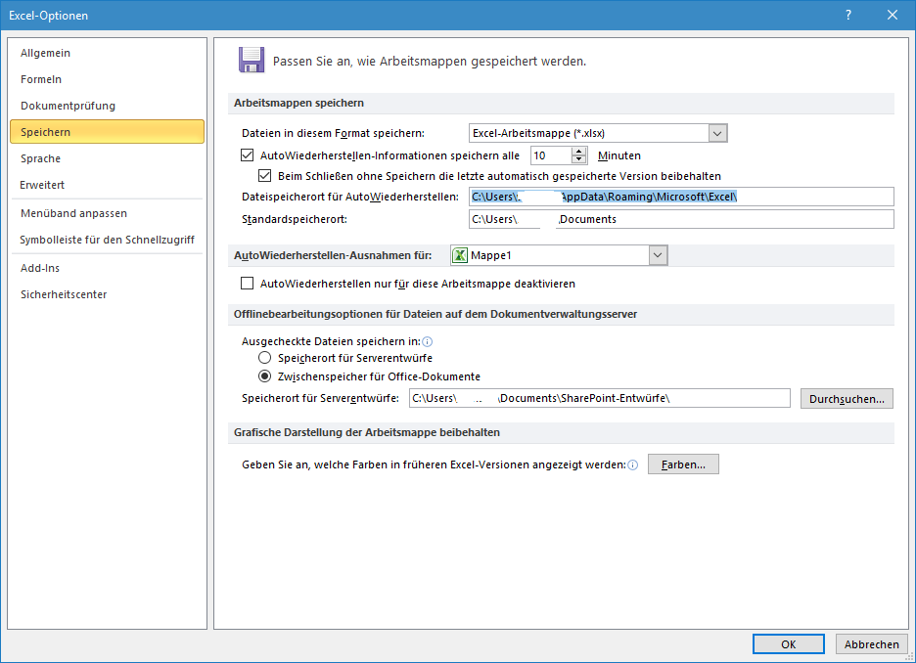Click info icon next to Excel-Versionen angezeigt werden
Image resolution: width=916 pixels, height=663 pixels.
click(x=632, y=465)
